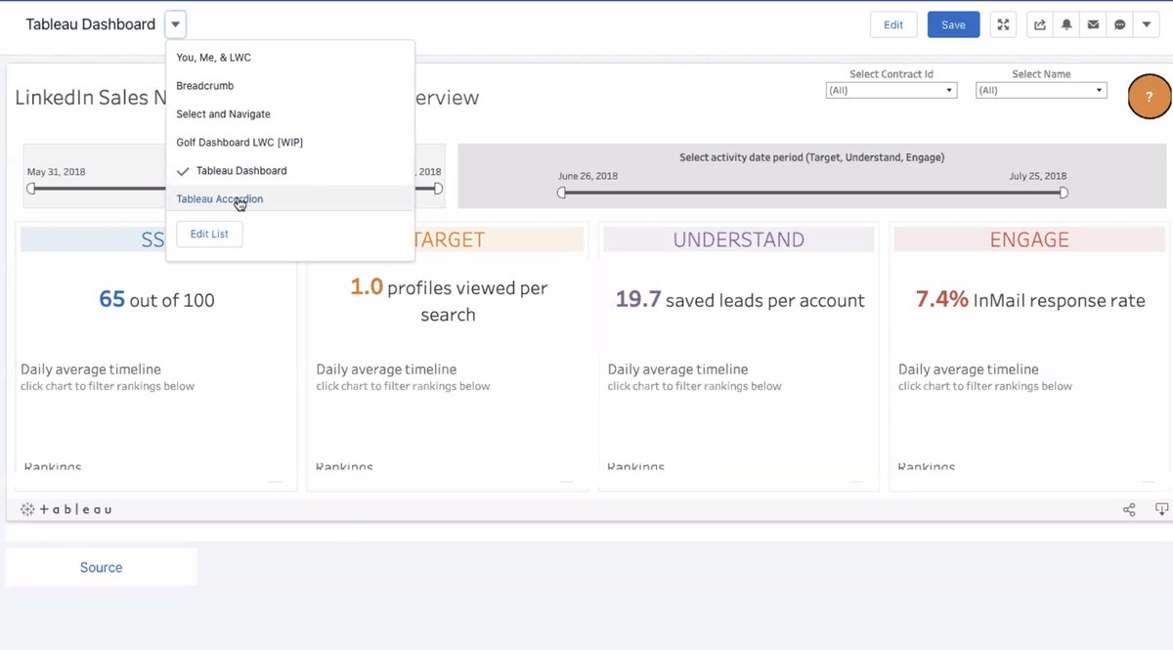Click the Edit List button

[x=209, y=235]
